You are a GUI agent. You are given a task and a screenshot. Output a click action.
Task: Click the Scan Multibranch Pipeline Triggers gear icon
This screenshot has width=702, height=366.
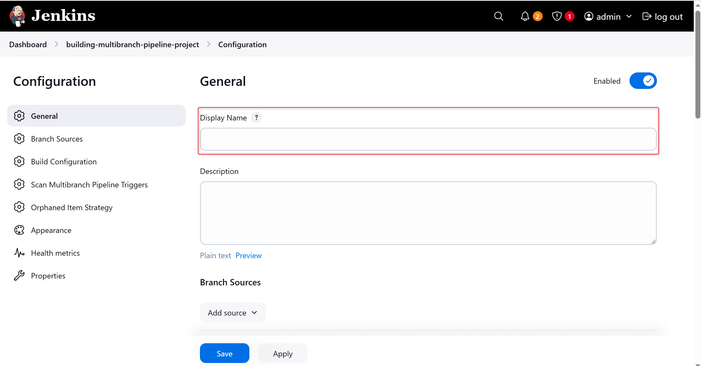(x=19, y=184)
